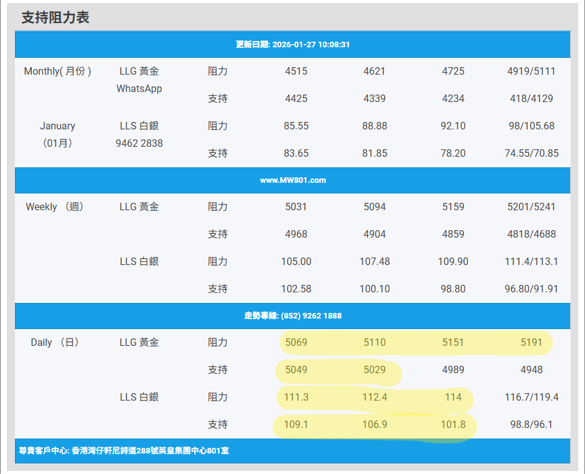585x474 pixels.
Task: Click the 支持阻力表 heading
Action: tap(55, 17)
